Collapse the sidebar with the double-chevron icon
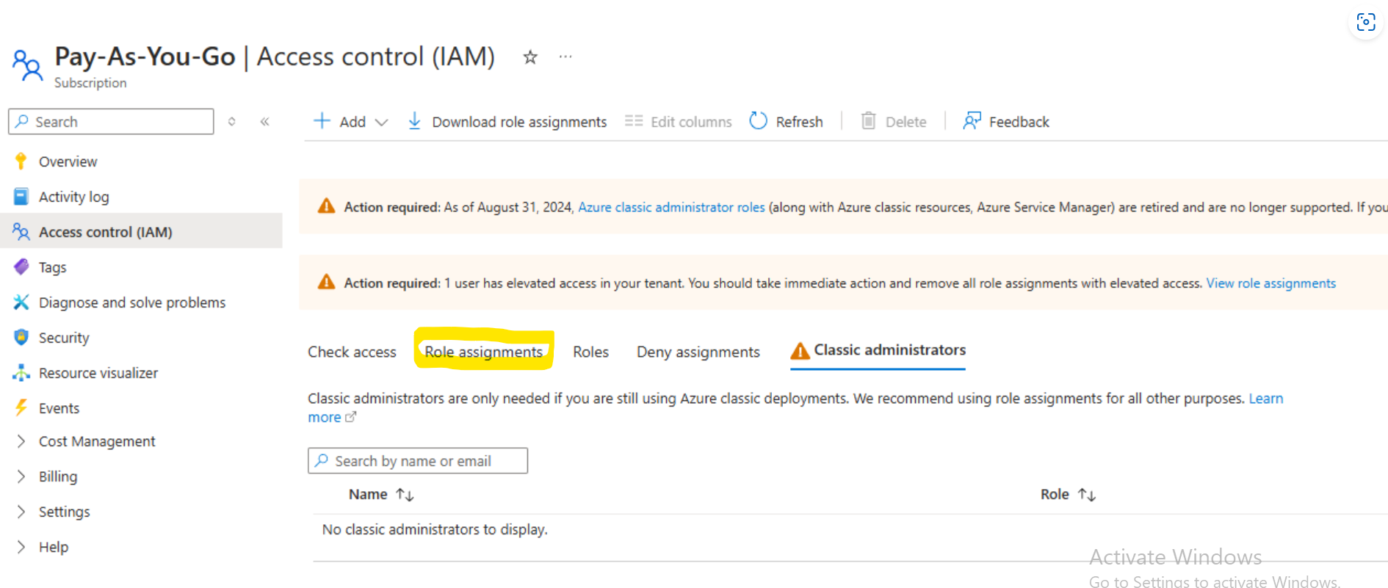The width and height of the screenshot is (1388, 588). click(264, 122)
